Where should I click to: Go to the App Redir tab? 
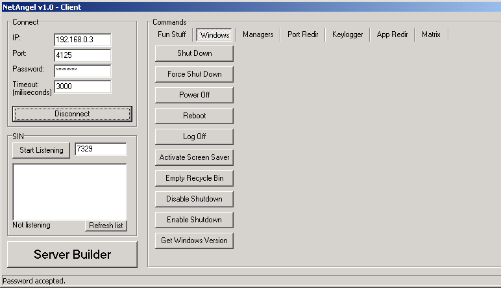point(392,34)
